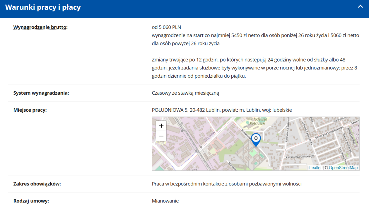Select the Tadeusza Kościuszki label on map
Image resolution: width=369 pixels, height=208 pixels.
pyautogui.click(x=257, y=121)
